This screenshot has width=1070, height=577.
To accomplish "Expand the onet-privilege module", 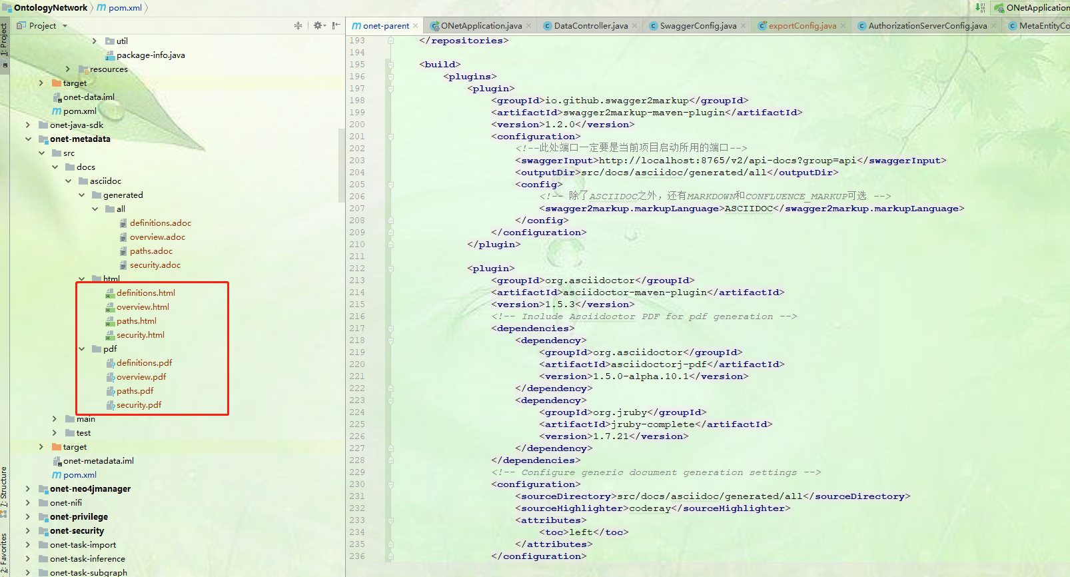I will (28, 517).
